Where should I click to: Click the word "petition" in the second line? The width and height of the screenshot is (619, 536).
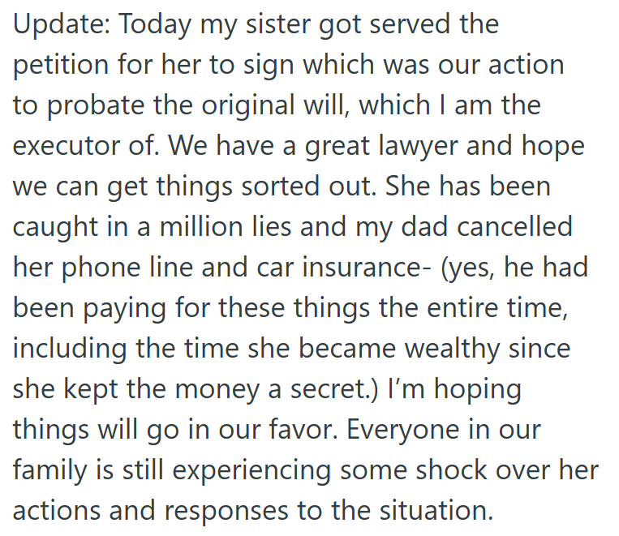[61, 66]
